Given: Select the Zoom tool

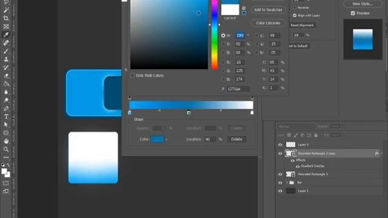Looking at the screenshot, I should pyautogui.click(x=6, y=149).
